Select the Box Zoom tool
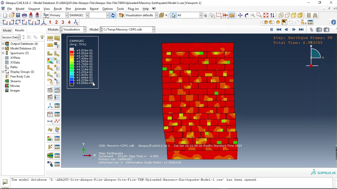Image resolution: width=337 pixels, height=189 pixels. 259,15
